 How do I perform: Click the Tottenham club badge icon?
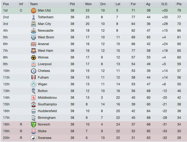pyautogui.click(x=33, y=17)
